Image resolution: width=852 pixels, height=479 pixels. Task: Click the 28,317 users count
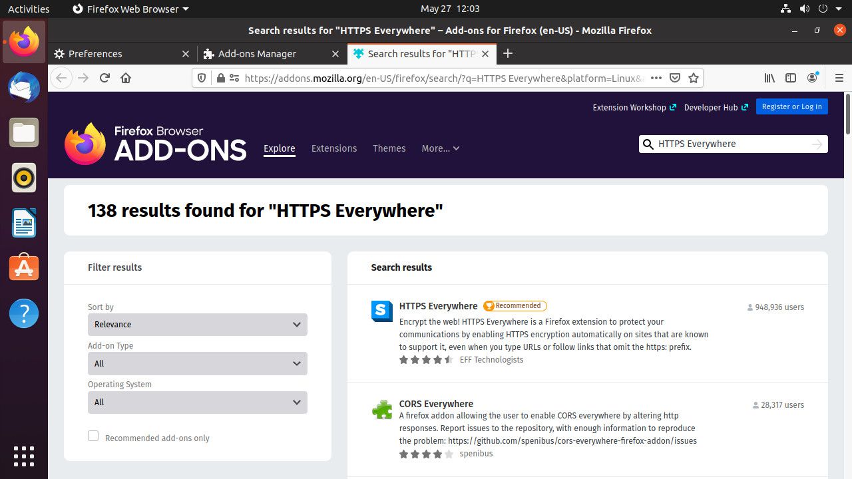(x=778, y=405)
